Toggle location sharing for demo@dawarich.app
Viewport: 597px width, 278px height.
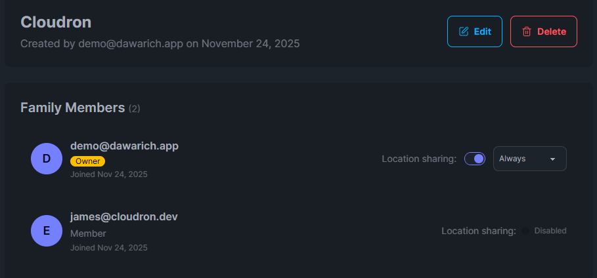tap(475, 159)
